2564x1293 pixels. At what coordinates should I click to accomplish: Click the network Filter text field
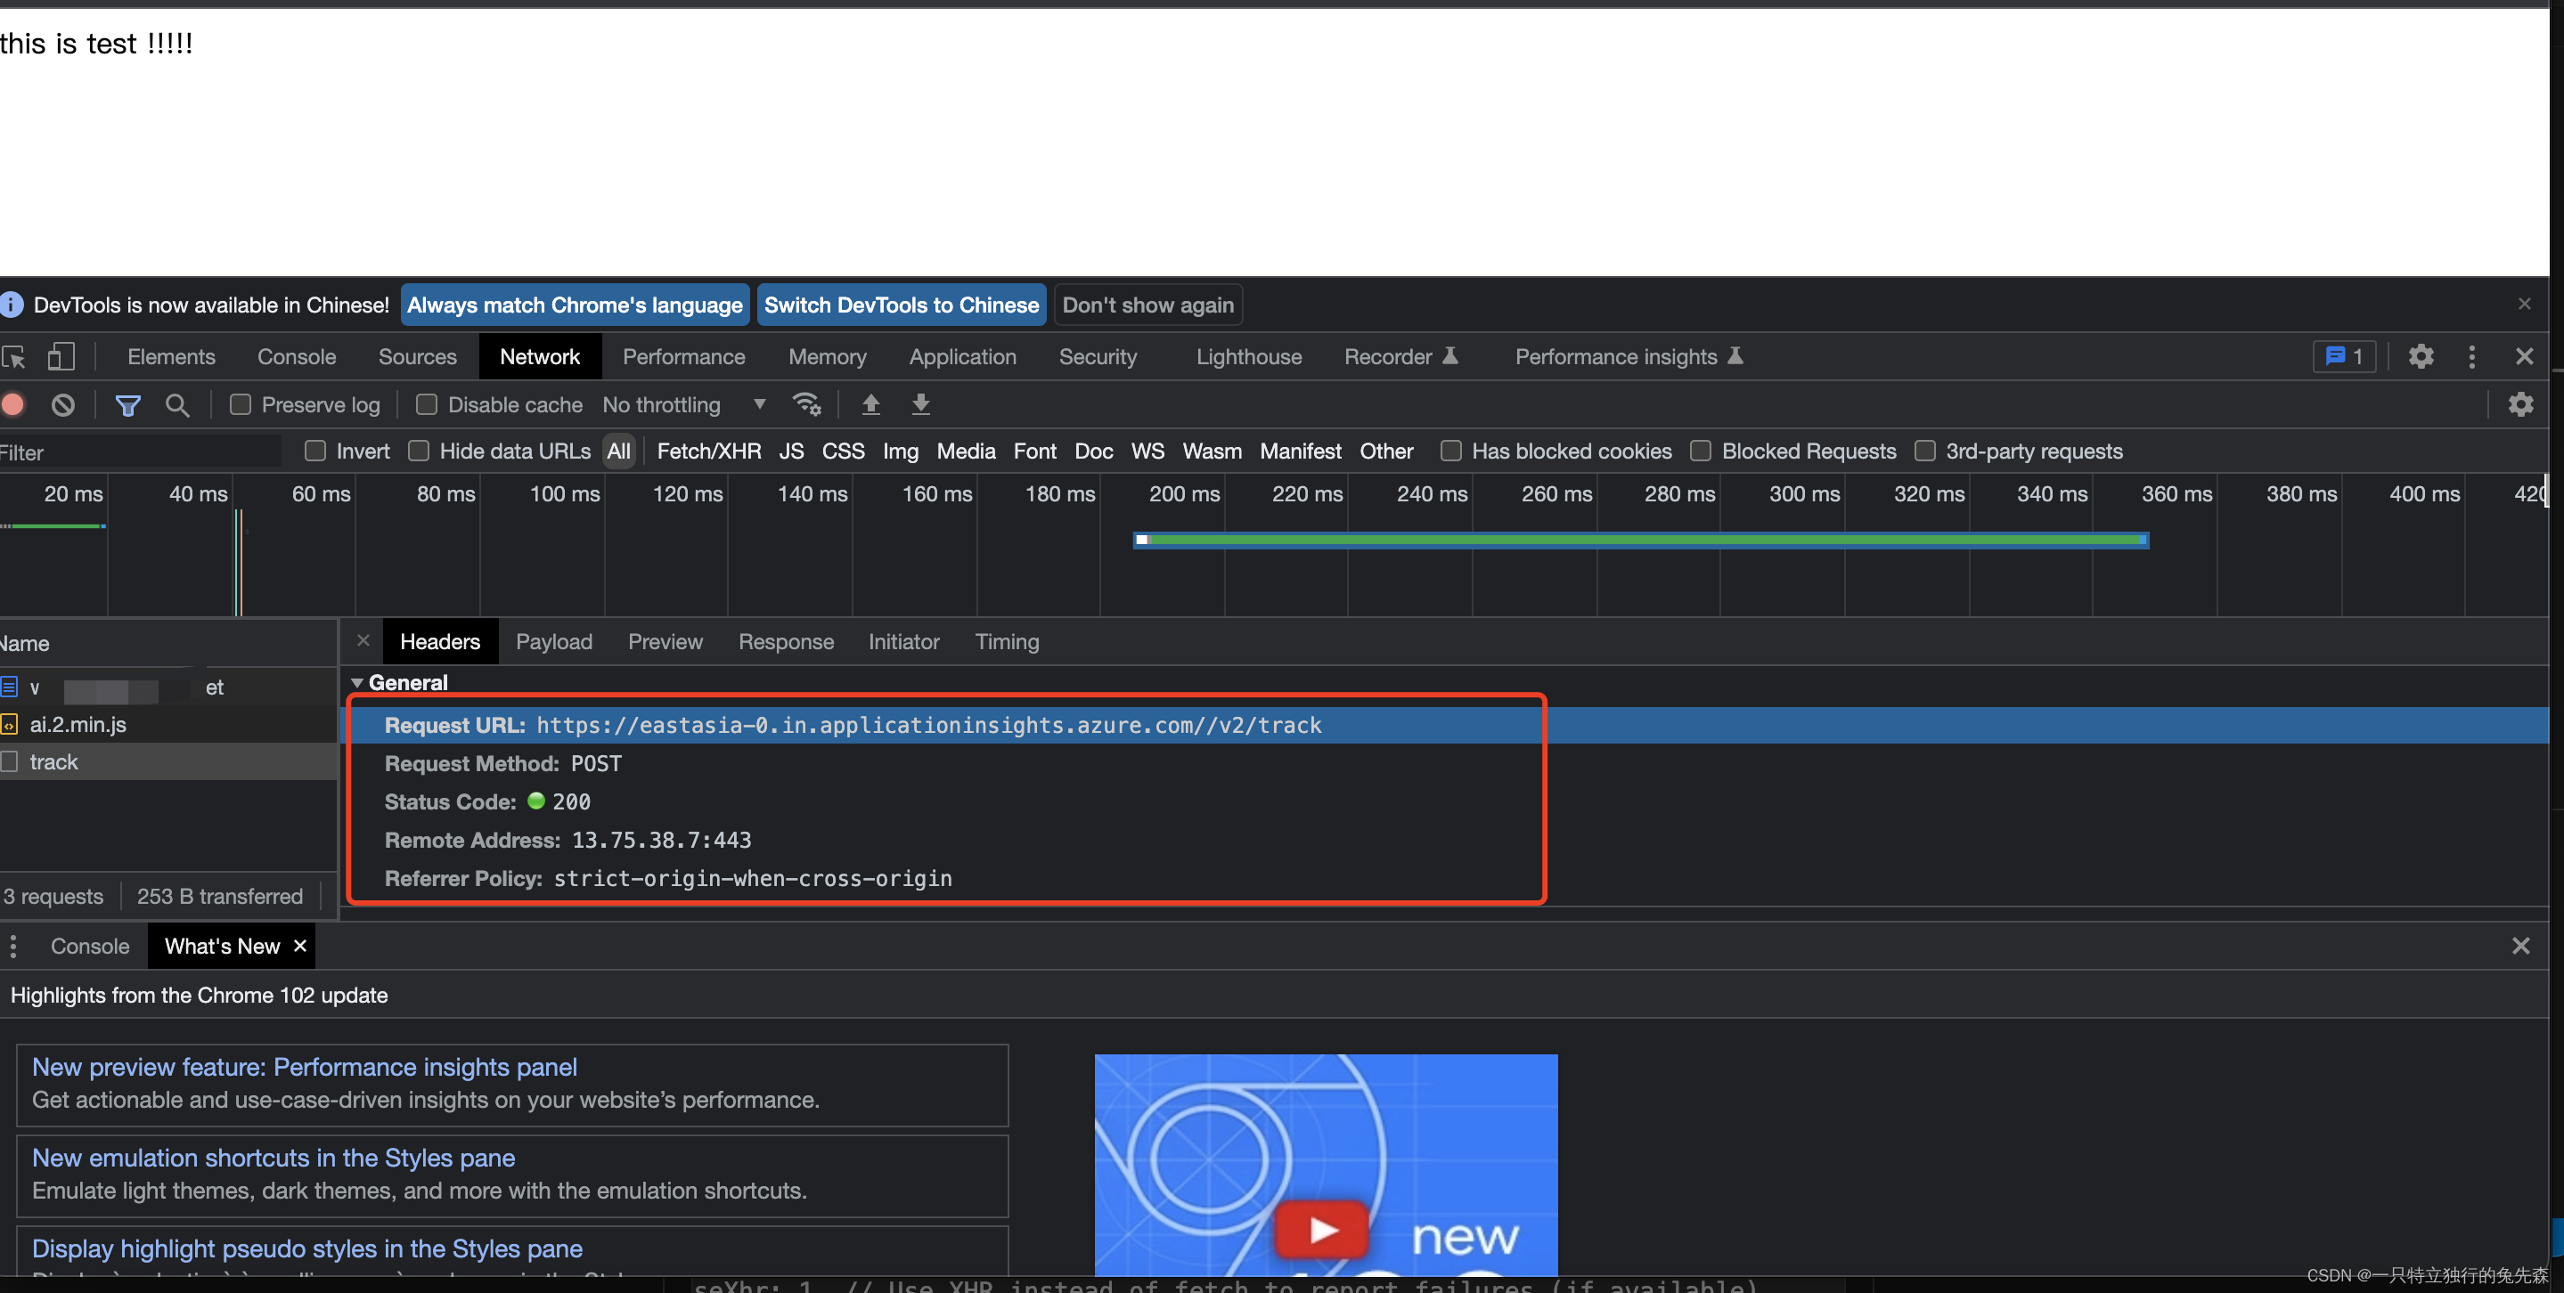pyautogui.click(x=139, y=452)
